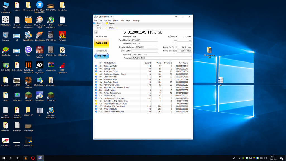286x161 pixels.
Task: Open the Function menu
Action: click(x=107, y=20)
